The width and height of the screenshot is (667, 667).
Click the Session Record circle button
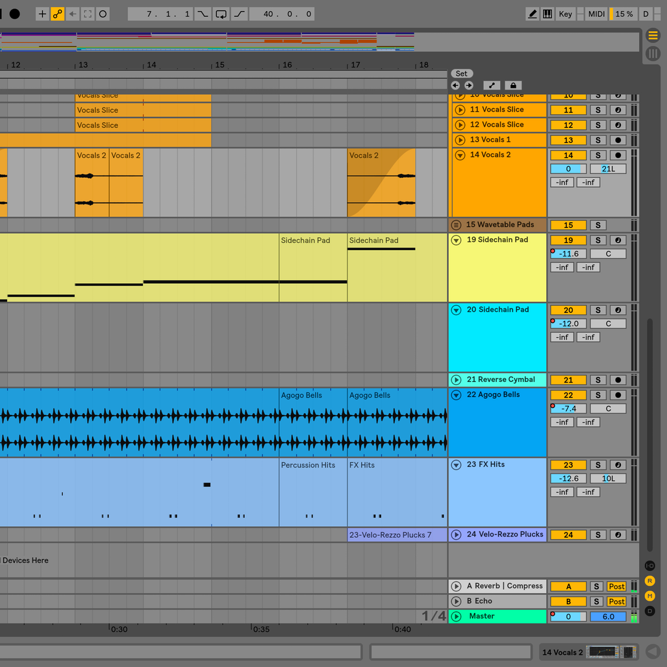[x=103, y=14]
